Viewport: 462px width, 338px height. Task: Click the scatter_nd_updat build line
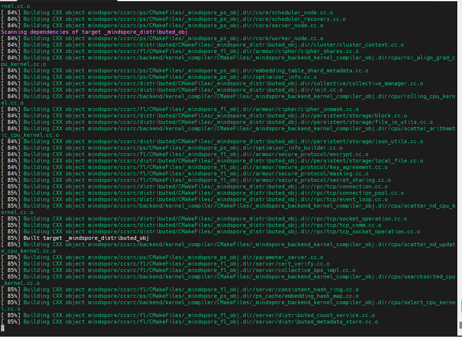pyautogui.click(x=228, y=245)
